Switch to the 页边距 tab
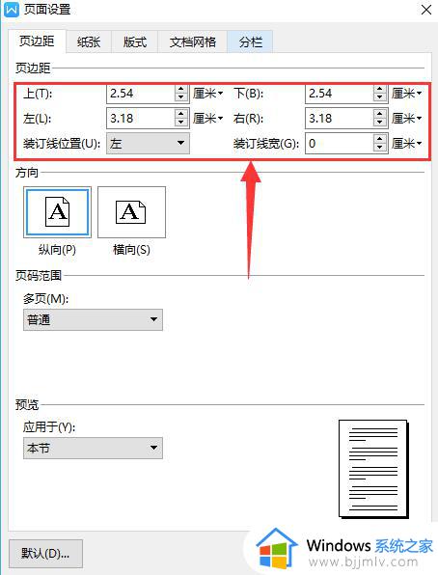This screenshot has height=575, width=438. [37, 41]
